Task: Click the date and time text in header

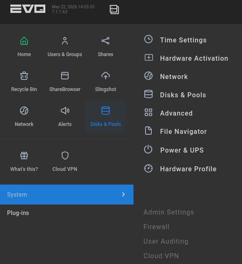Action: 73,7
